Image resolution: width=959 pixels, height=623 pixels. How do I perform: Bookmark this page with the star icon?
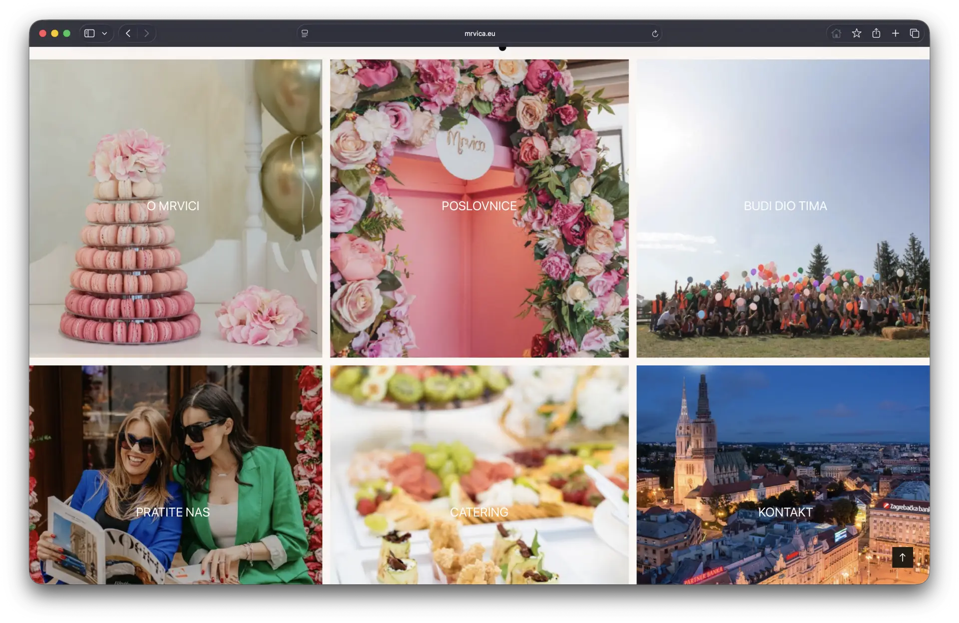tap(857, 33)
